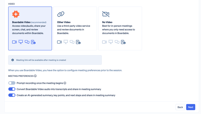Click the chain link icon for Other Video
Viewport: 201px width, 114px height.
tap(61, 14)
